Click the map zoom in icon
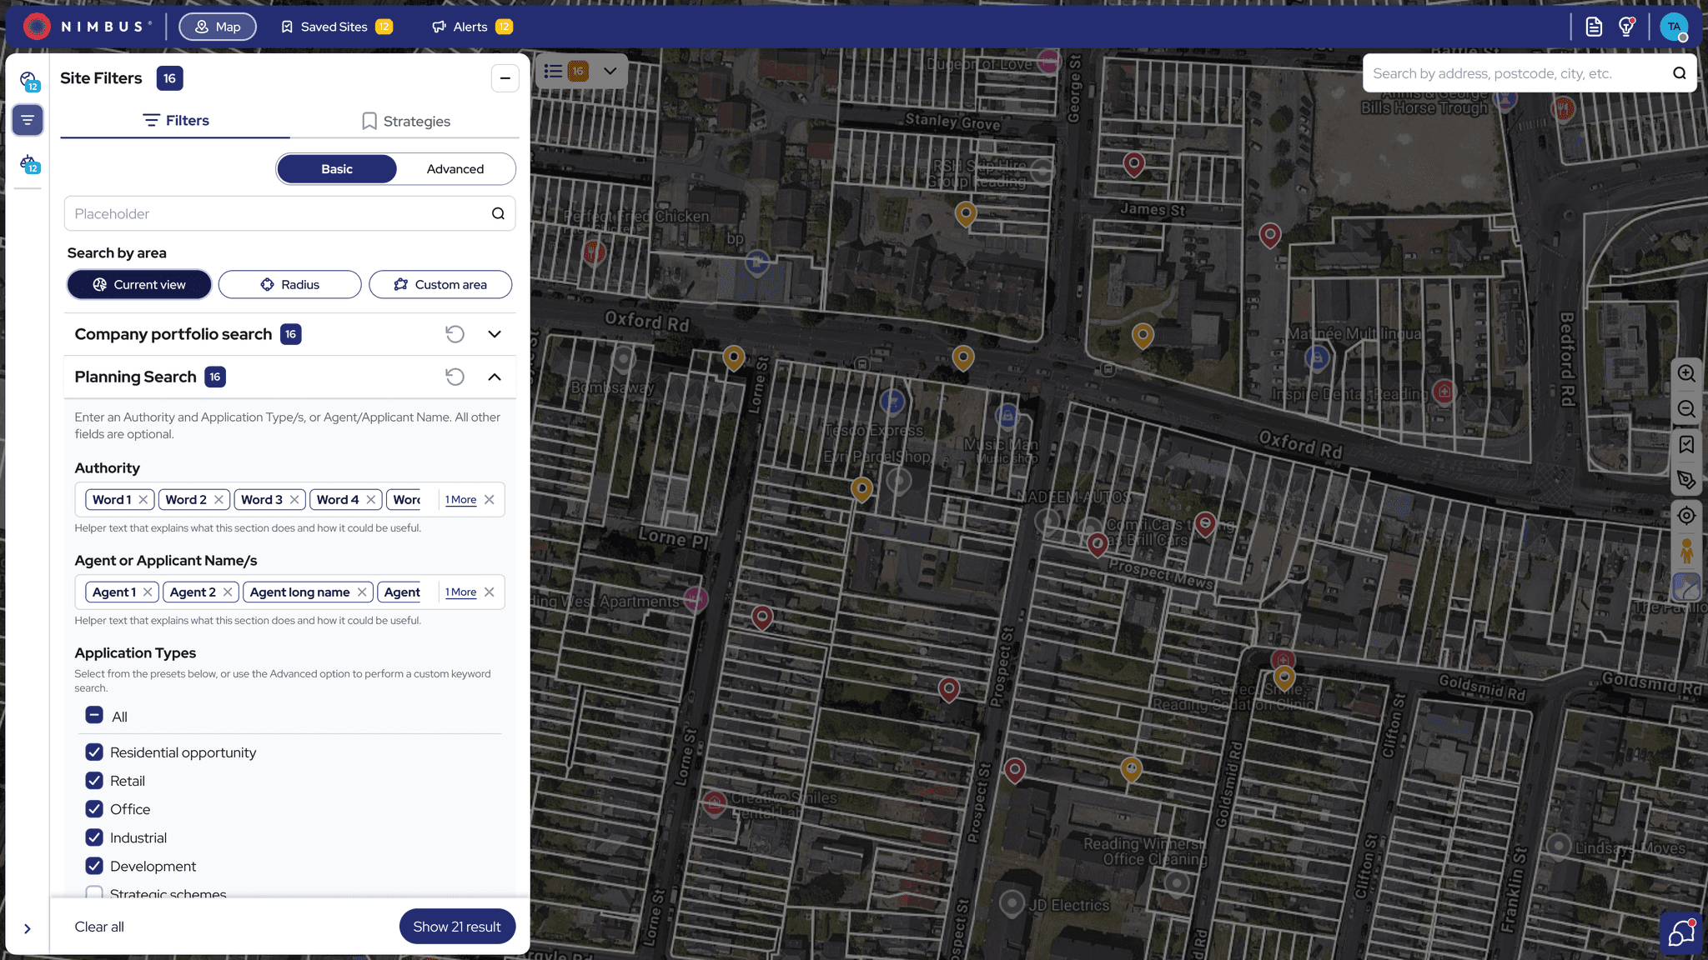Image resolution: width=1708 pixels, height=960 pixels. pyautogui.click(x=1686, y=373)
